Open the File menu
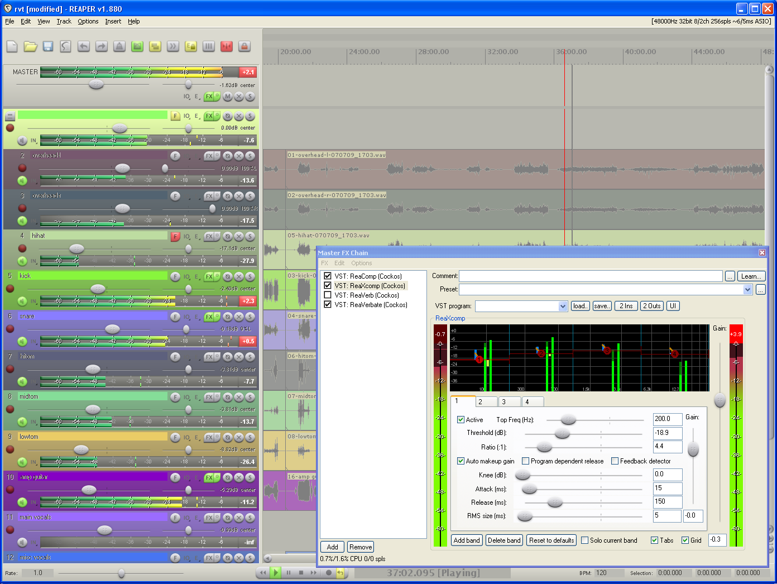This screenshot has width=777, height=584. 9,21
